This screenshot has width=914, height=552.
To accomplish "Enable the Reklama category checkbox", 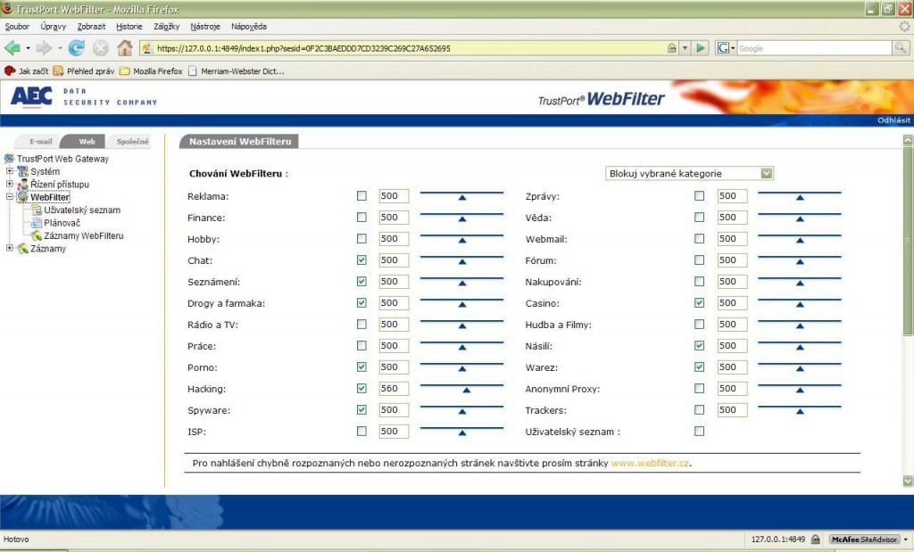I will point(361,195).
